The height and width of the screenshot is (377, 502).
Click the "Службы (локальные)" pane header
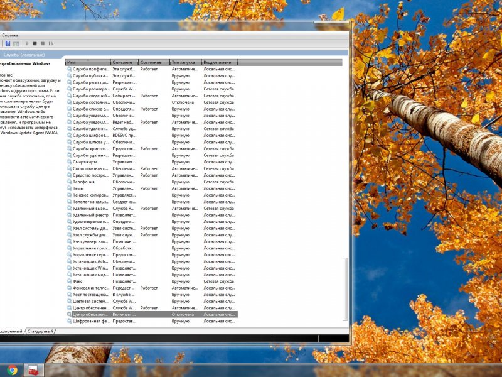click(x=24, y=55)
